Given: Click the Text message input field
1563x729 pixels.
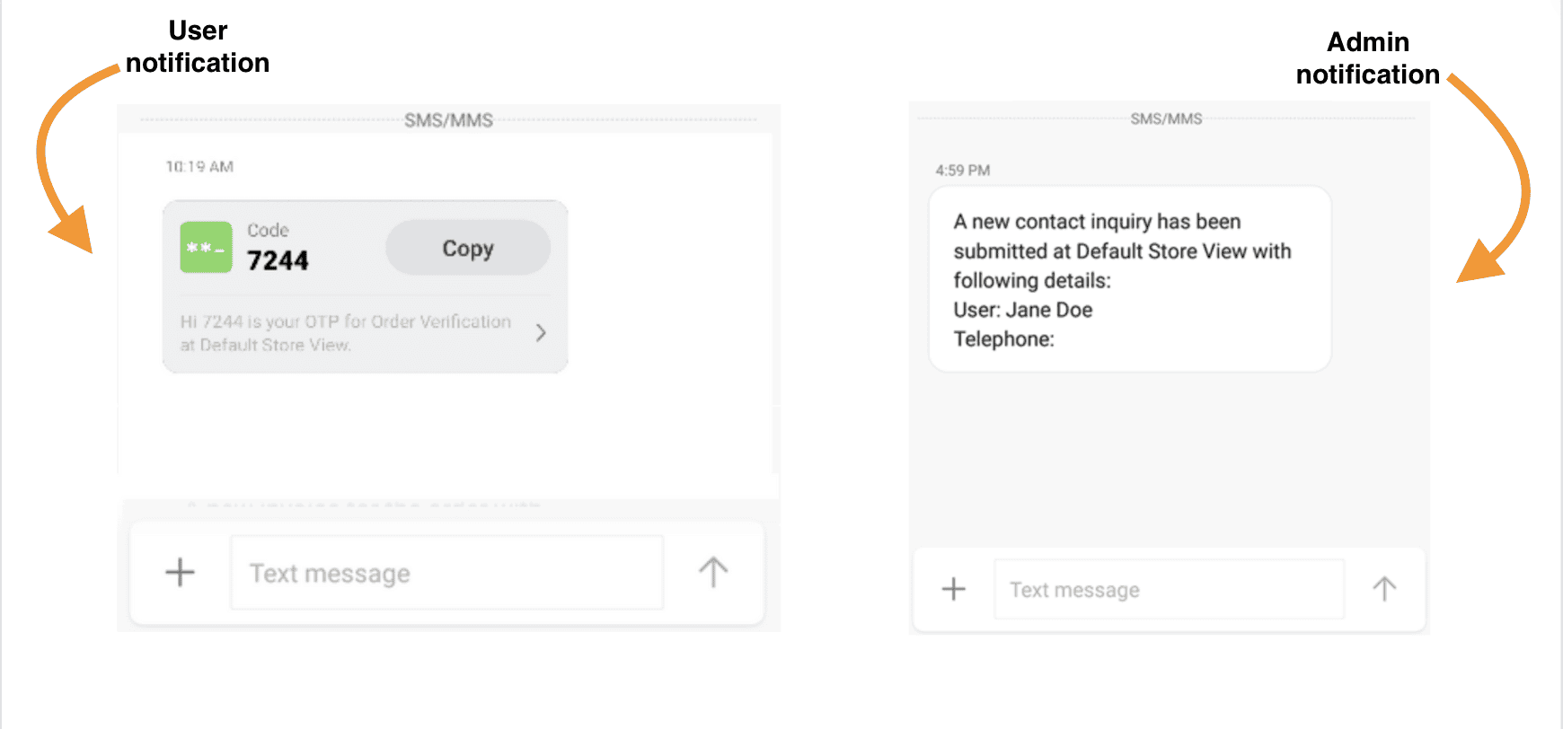Looking at the screenshot, I should click(x=445, y=572).
